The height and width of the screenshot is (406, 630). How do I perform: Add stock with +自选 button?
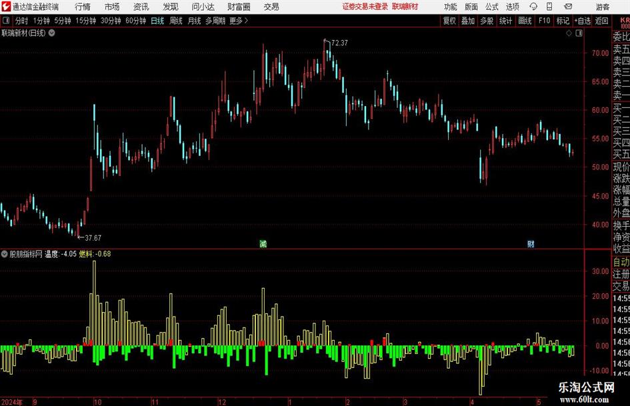click(583, 21)
